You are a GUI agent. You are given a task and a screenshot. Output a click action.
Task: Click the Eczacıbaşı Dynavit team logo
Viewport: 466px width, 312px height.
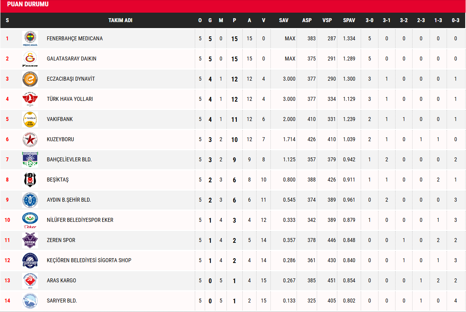30,79
